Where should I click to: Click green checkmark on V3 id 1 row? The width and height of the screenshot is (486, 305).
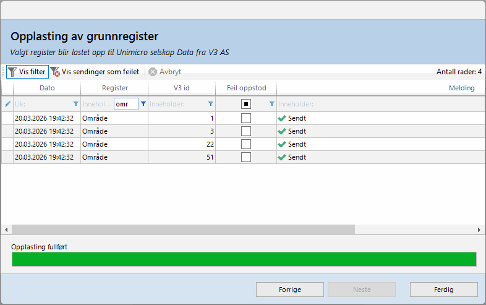pos(282,118)
